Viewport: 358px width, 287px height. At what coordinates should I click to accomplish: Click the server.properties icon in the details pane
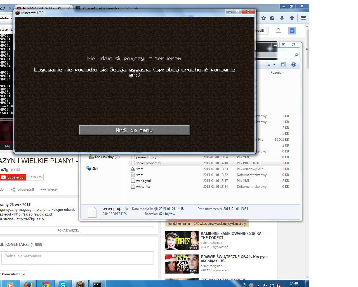(x=92, y=212)
